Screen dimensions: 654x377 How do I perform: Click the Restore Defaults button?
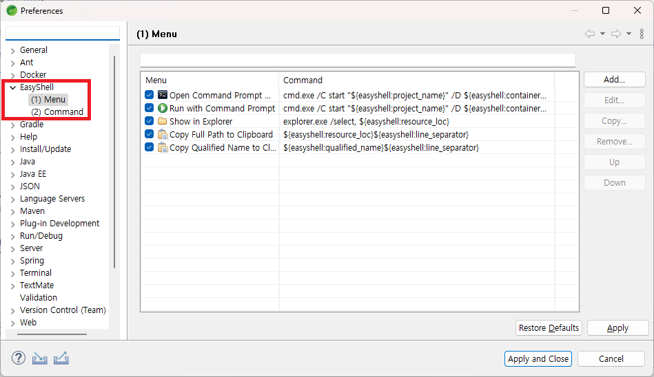tap(549, 328)
